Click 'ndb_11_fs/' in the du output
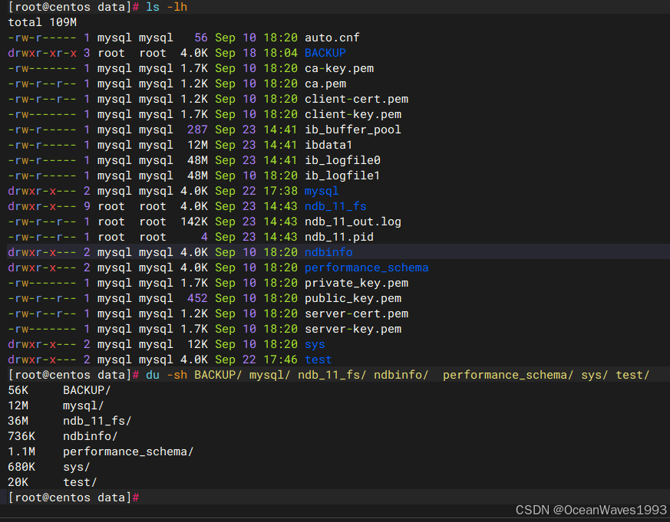 pyautogui.click(x=97, y=422)
